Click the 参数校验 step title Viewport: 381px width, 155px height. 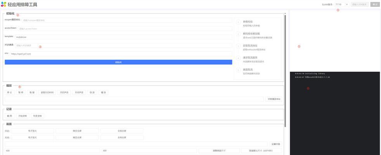click(x=248, y=22)
